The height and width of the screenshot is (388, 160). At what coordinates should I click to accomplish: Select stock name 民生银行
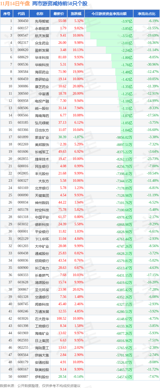coord(42,166)
